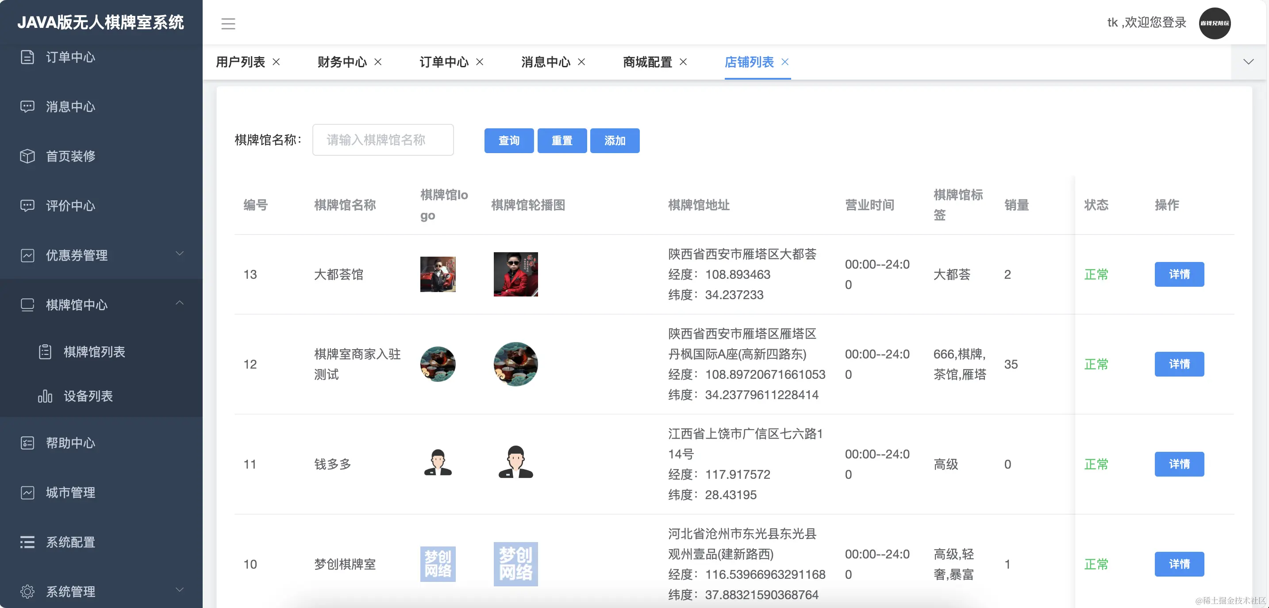This screenshot has width=1269, height=608.
Task: Select the 城市管理 sidebar icon
Action: coord(27,493)
